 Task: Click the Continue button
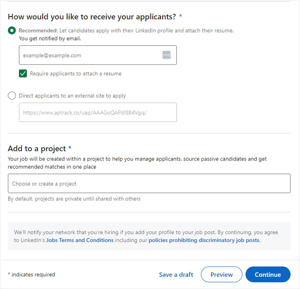[x=268, y=274]
